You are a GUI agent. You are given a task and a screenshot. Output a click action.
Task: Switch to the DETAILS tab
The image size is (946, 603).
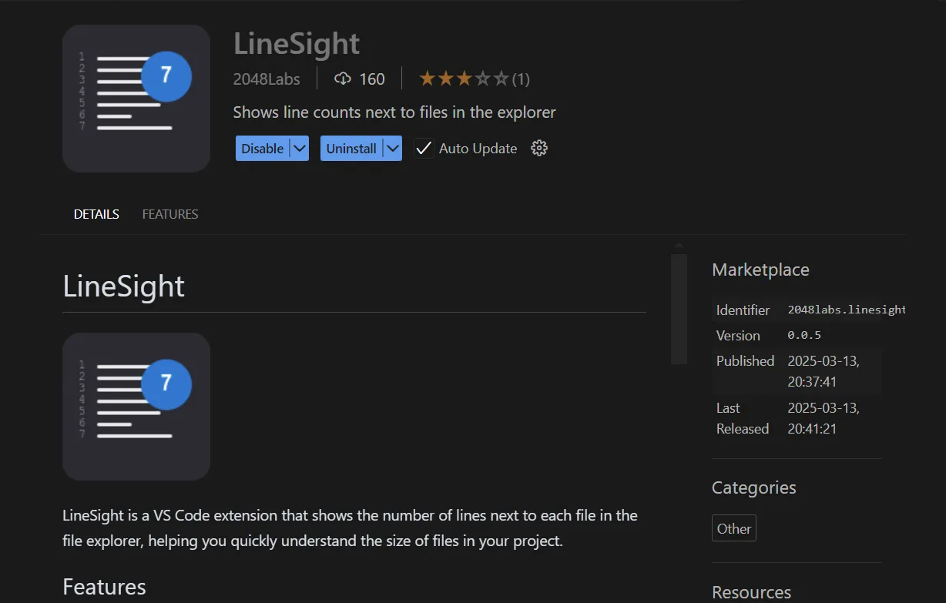pyautogui.click(x=96, y=214)
